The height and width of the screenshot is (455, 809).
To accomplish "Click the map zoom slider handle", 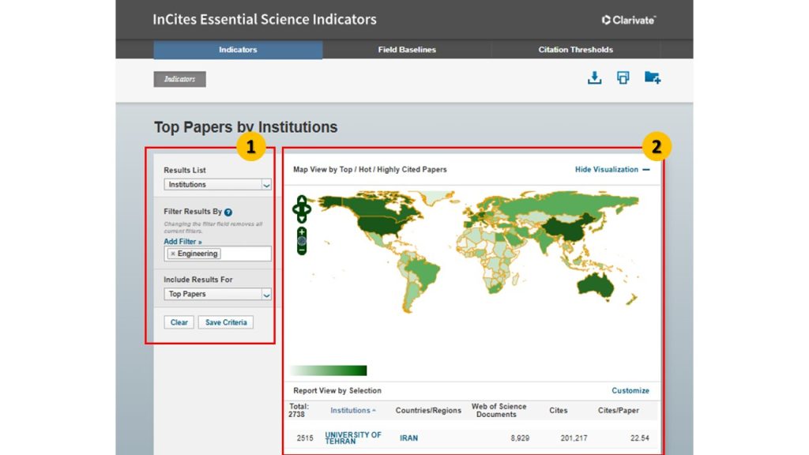I will (302, 241).
